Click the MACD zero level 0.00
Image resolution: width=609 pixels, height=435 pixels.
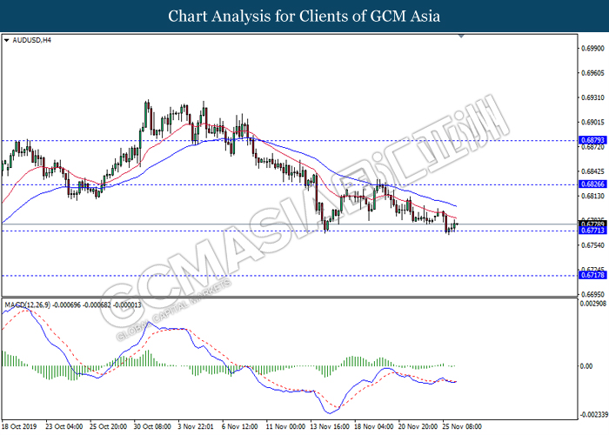click(x=586, y=366)
